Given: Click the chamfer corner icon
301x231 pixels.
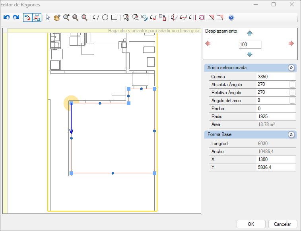Looking at the screenshot, I should [211, 17].
